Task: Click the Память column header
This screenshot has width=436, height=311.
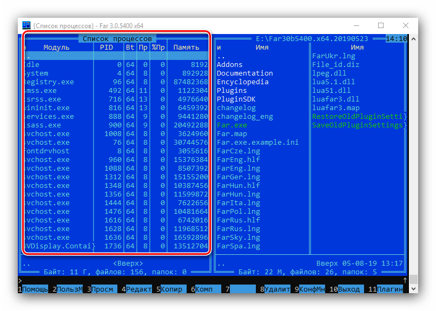Action: (x=187, y=48)
